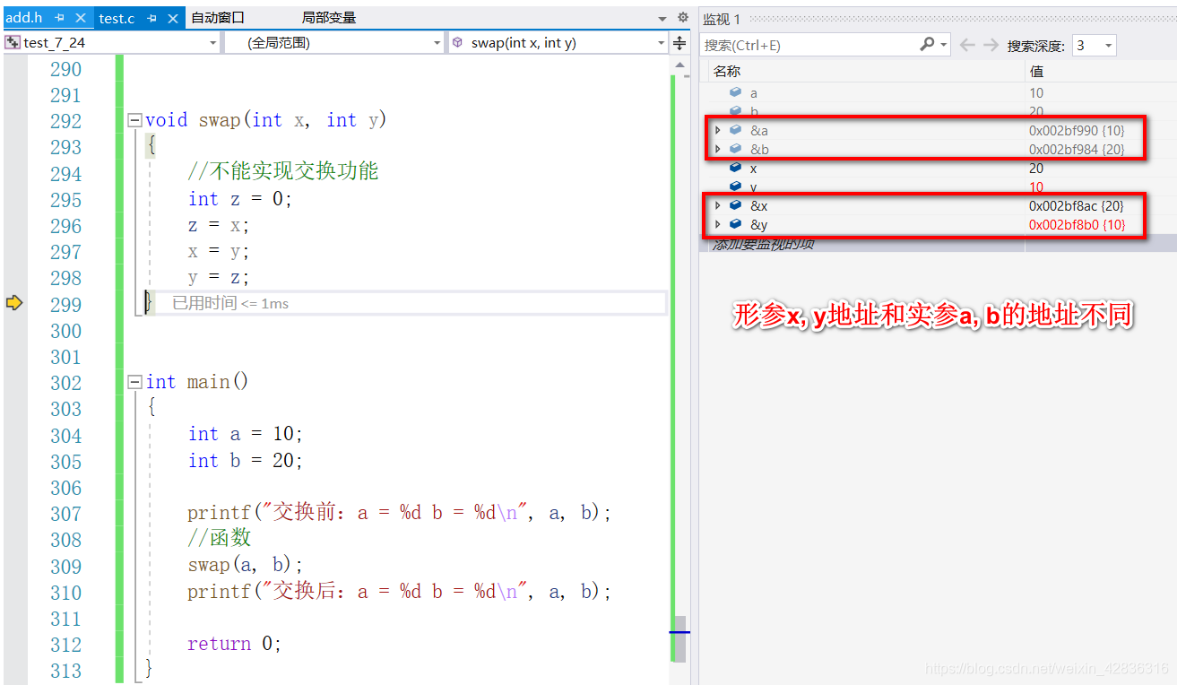Click the variable icon next to &b
This screenshot has height=685, width=1177.
click(736, 150)
